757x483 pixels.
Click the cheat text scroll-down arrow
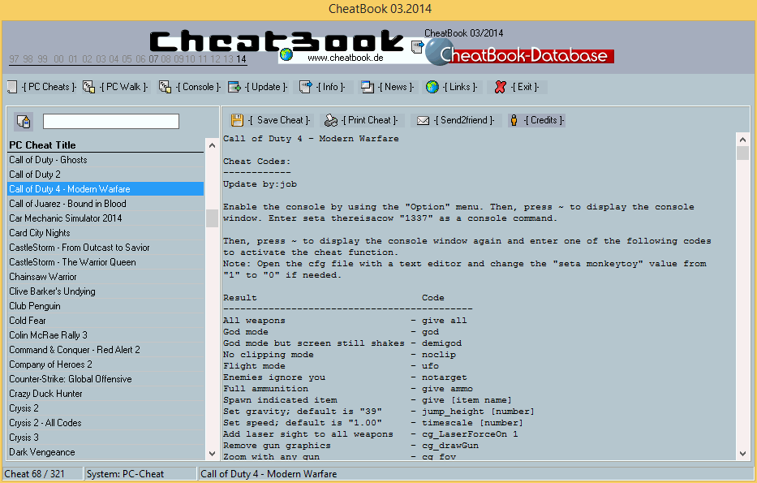pos(742,454)
